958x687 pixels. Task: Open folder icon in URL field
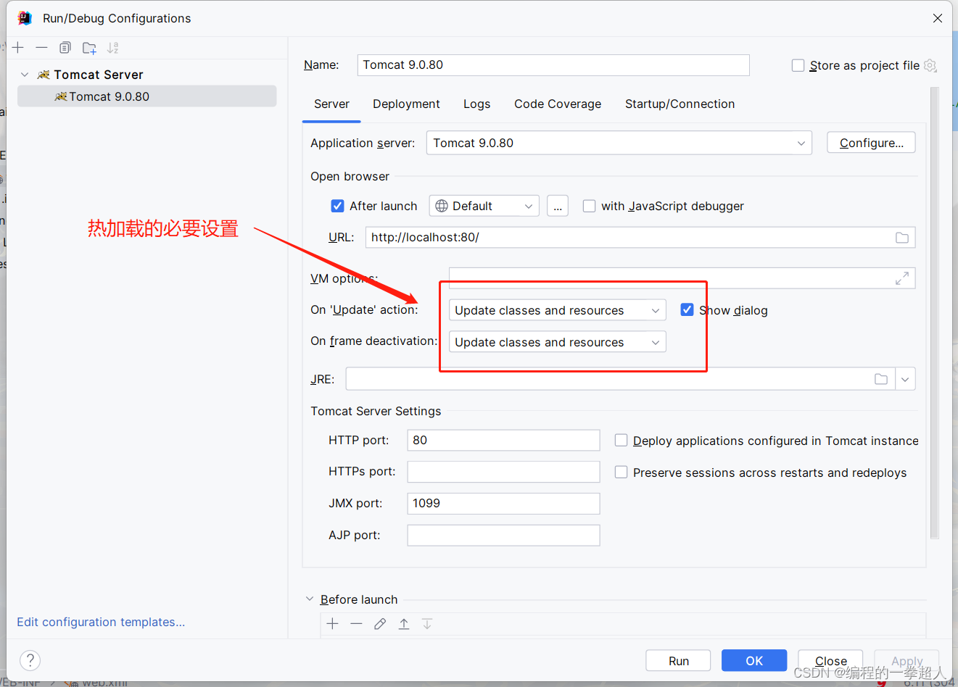tap(902, 238)
